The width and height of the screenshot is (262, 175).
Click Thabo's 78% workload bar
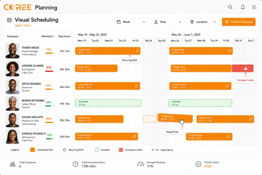(x=50, y=53)
